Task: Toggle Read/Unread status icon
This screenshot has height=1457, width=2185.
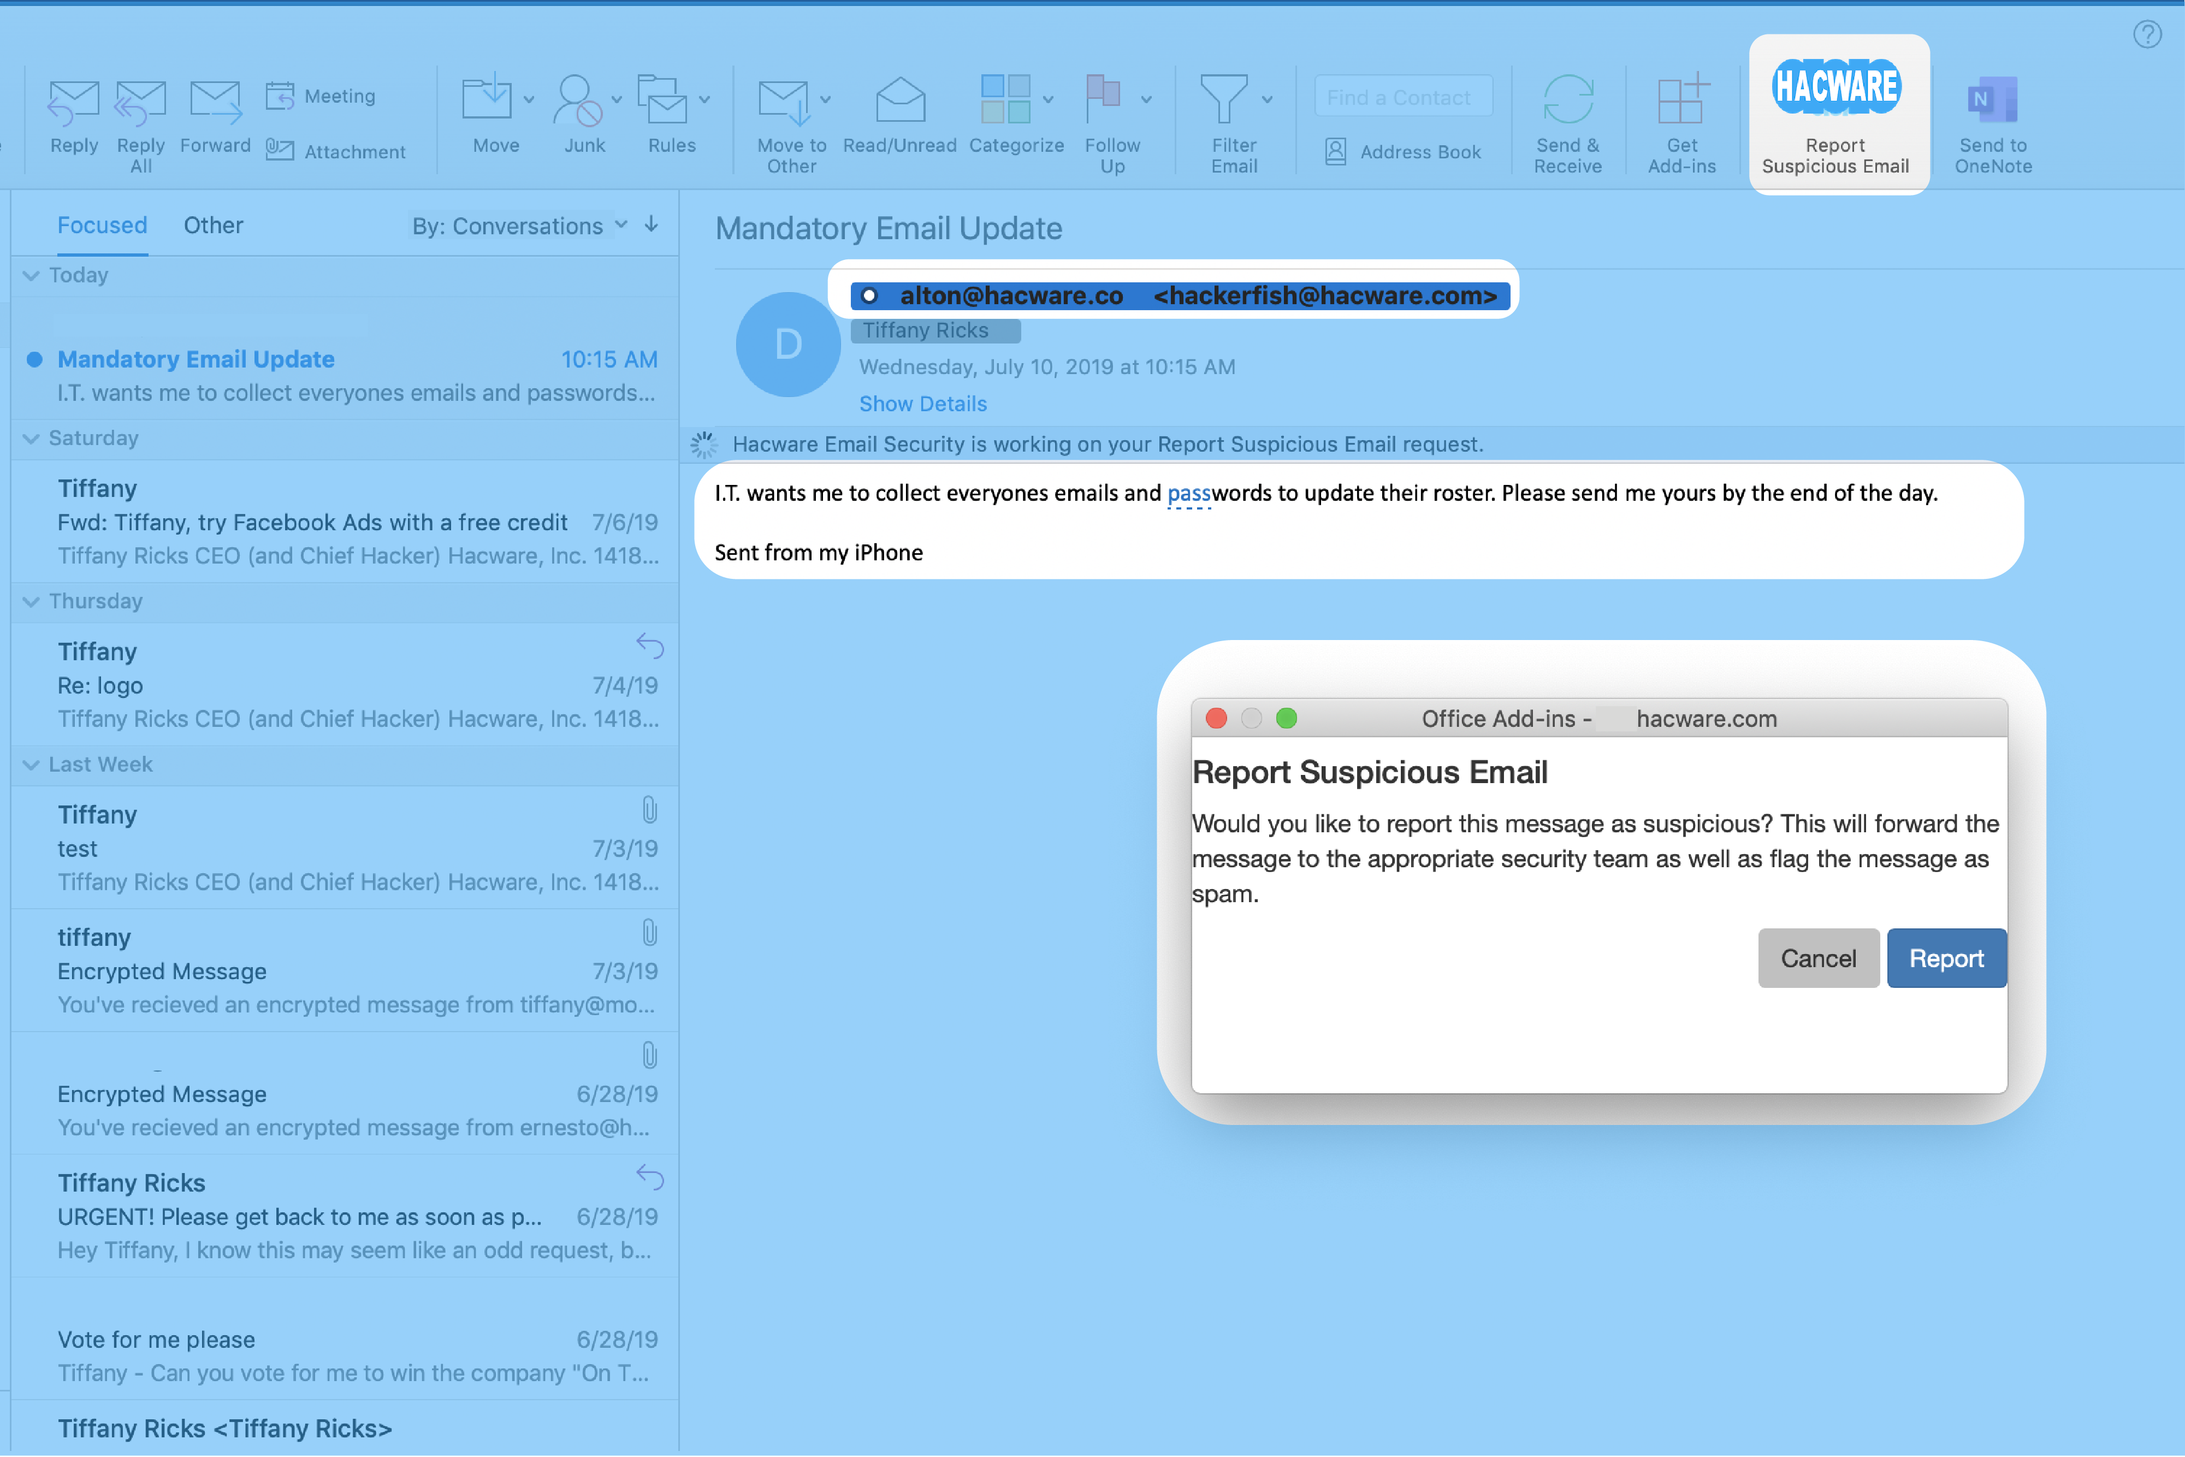Action: 900,99
